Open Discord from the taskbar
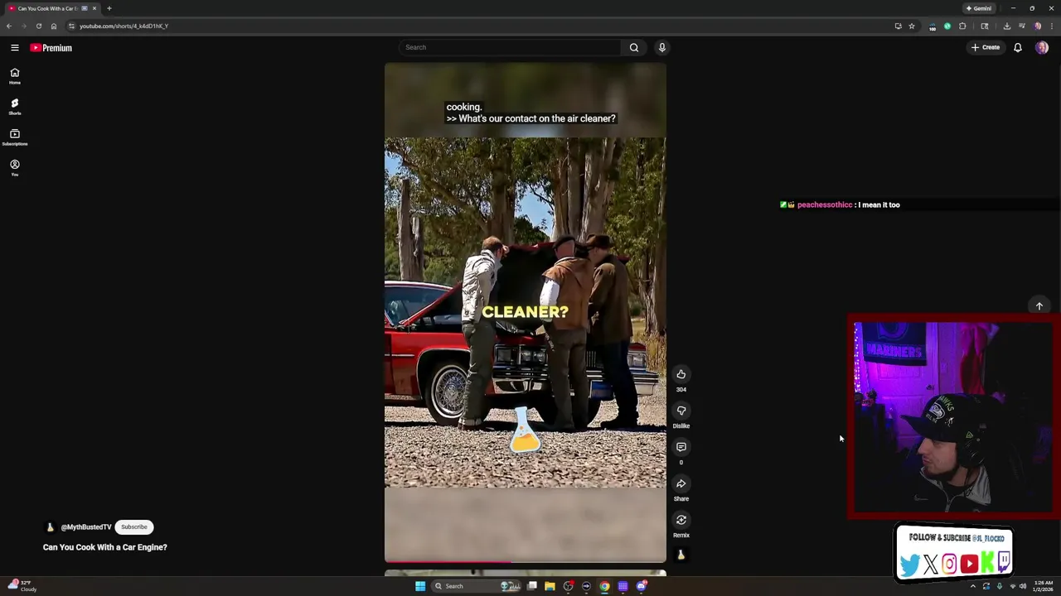The width and height of the screenshot is (1061, 596). point(642,586)
